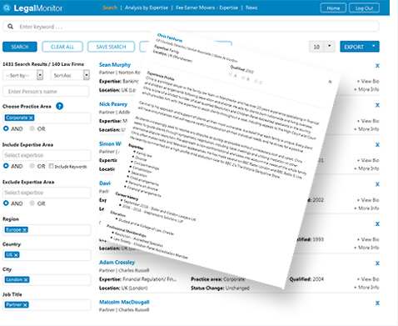Remove the Europe region tag
This screenshot has height=326, width=398.
pyautogui.click(x=25, y=230)
